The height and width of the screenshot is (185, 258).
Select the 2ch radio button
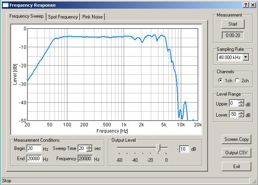click(x=237, y=80)
